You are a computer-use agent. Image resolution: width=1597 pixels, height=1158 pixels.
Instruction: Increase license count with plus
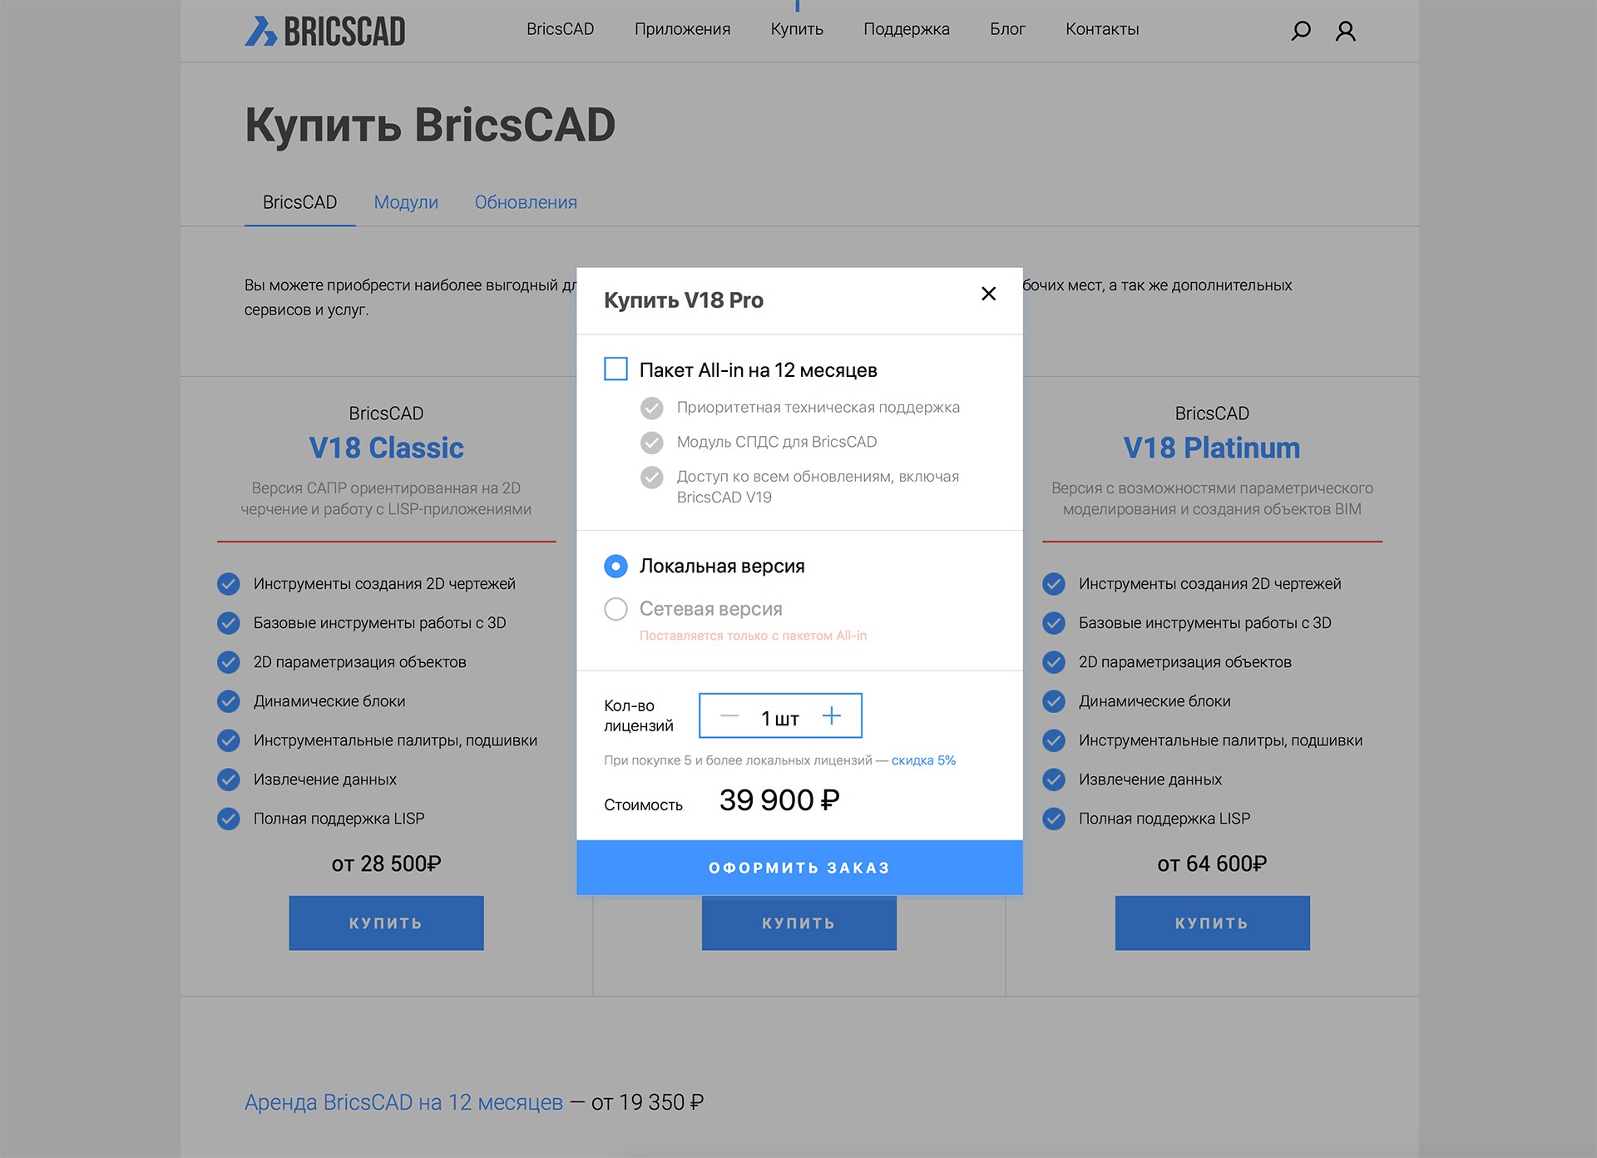click(831, 715)
